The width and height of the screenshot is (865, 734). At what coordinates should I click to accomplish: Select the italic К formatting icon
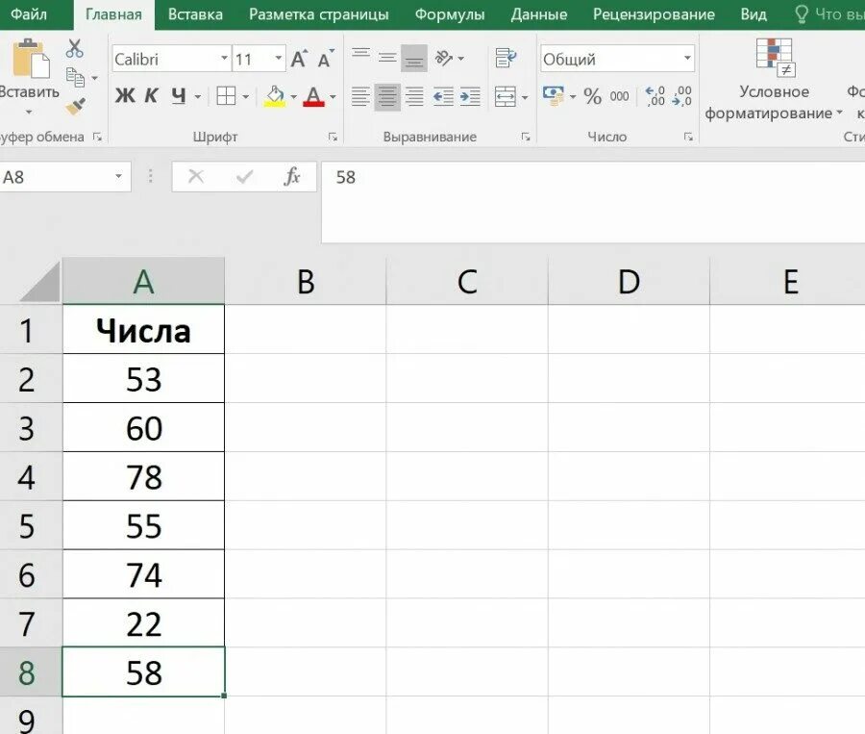(x=149, y=96)
